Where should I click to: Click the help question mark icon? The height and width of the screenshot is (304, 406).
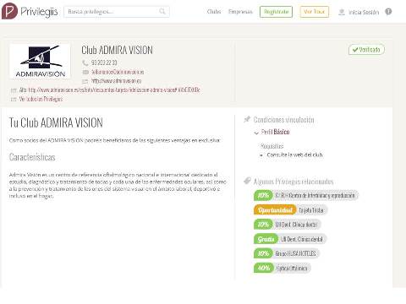(388, 12)
